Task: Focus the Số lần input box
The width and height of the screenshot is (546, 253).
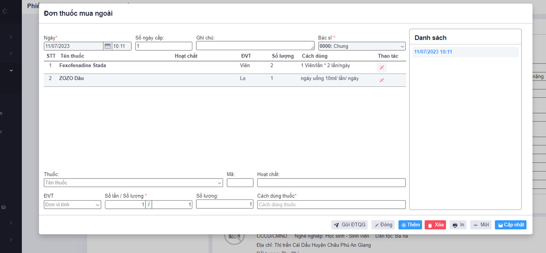Action: (125, 205)
